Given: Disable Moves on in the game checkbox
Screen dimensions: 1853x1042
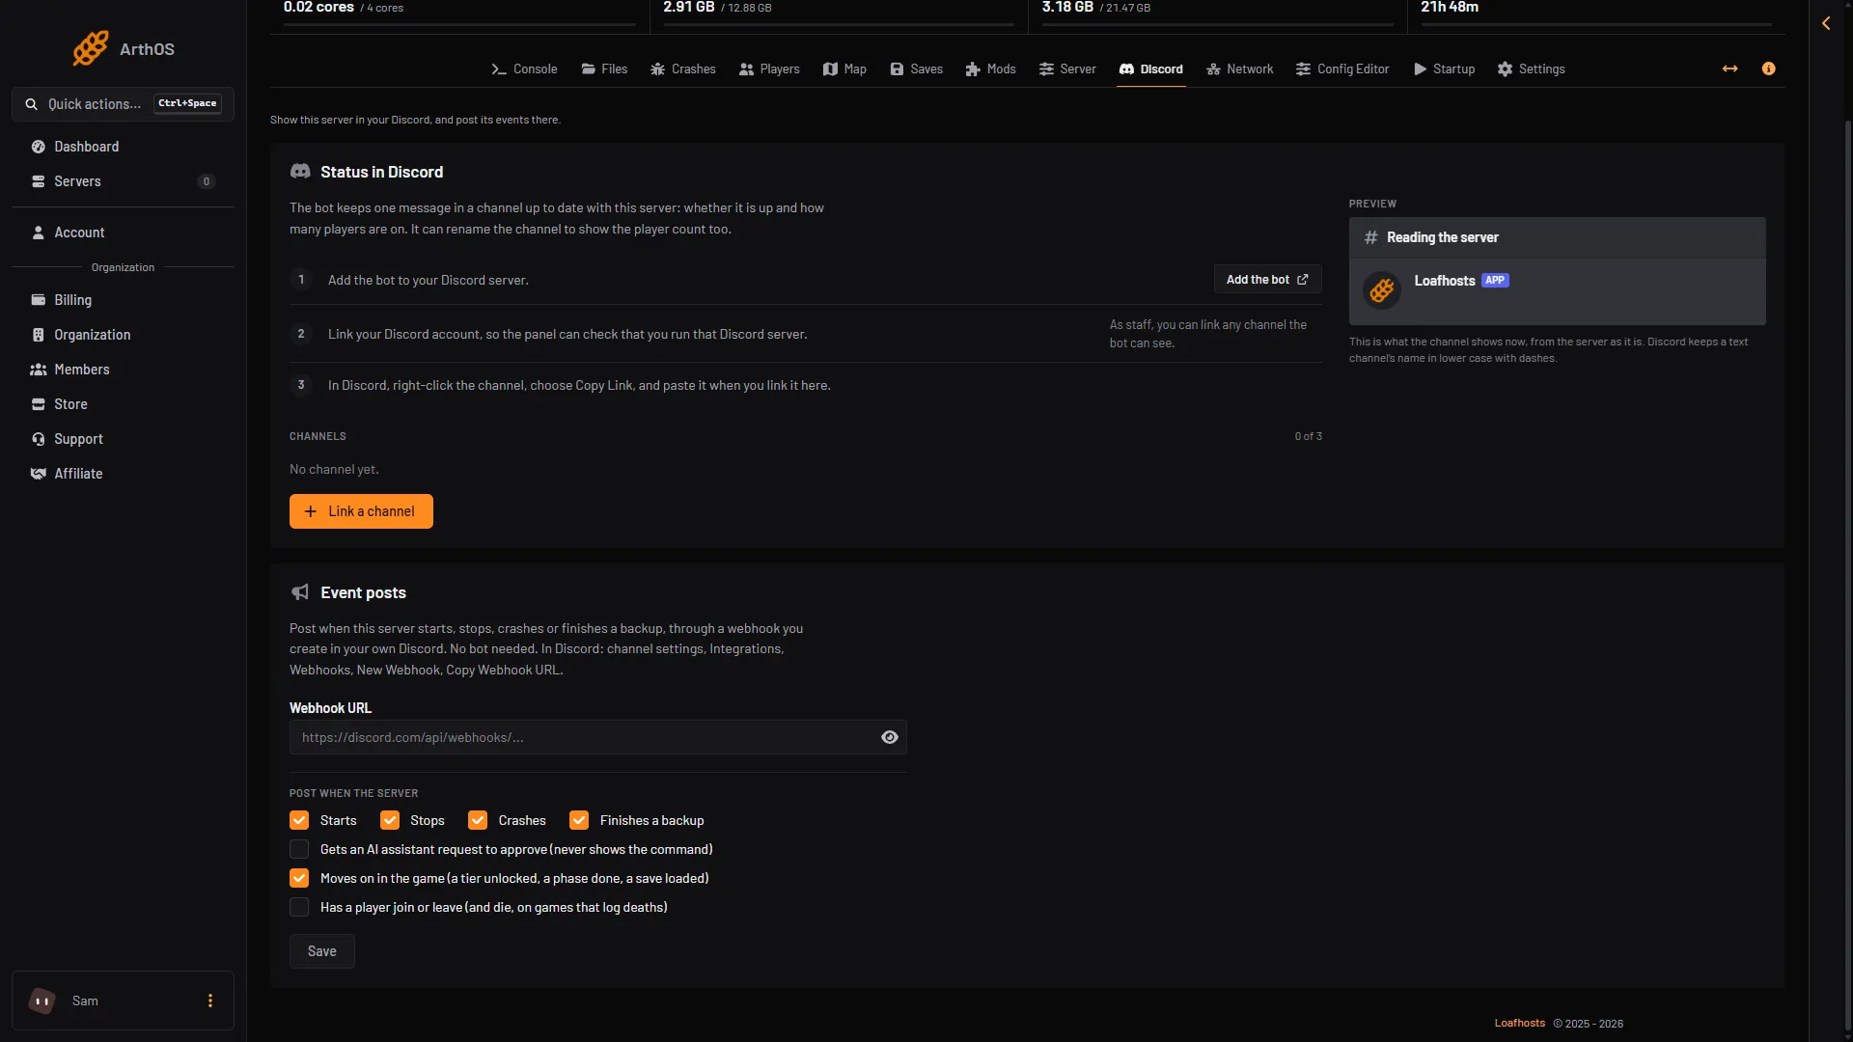Looking at the screenshot, I should click(x=299, y=878).
